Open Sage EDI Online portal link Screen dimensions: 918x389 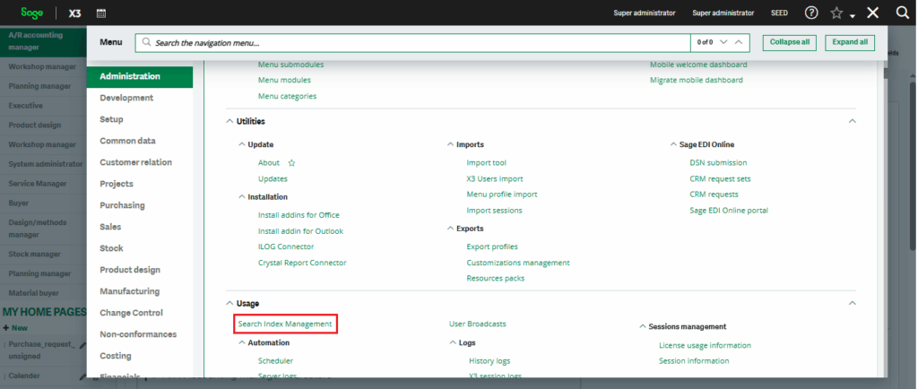click(x=729, y=210)
